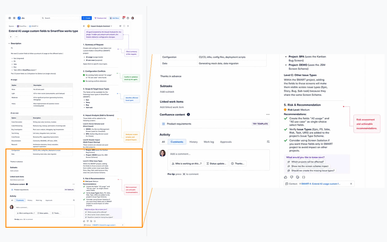The image size is (387, 242).
Task: Choose the 'Status update...' chip in the enlarged view
Action: (216, 164)
